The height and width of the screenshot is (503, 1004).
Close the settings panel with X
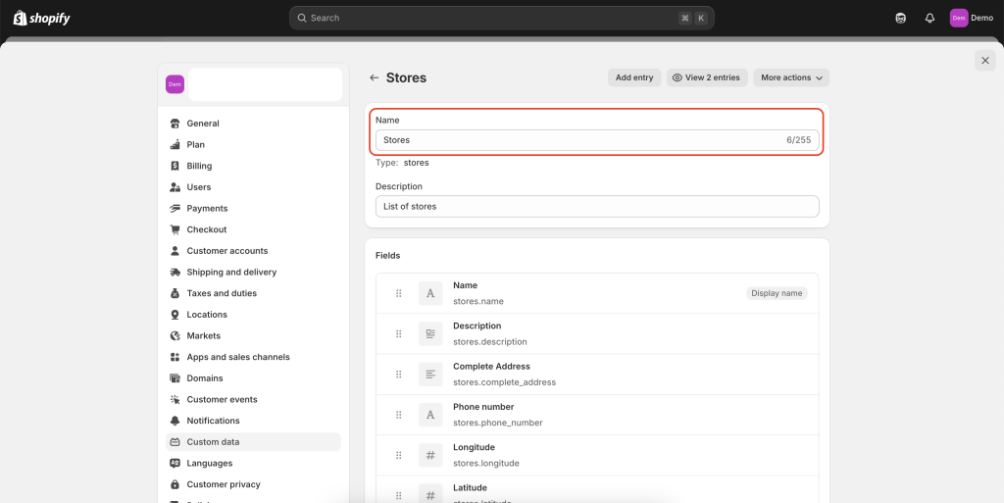click(984, 60)
